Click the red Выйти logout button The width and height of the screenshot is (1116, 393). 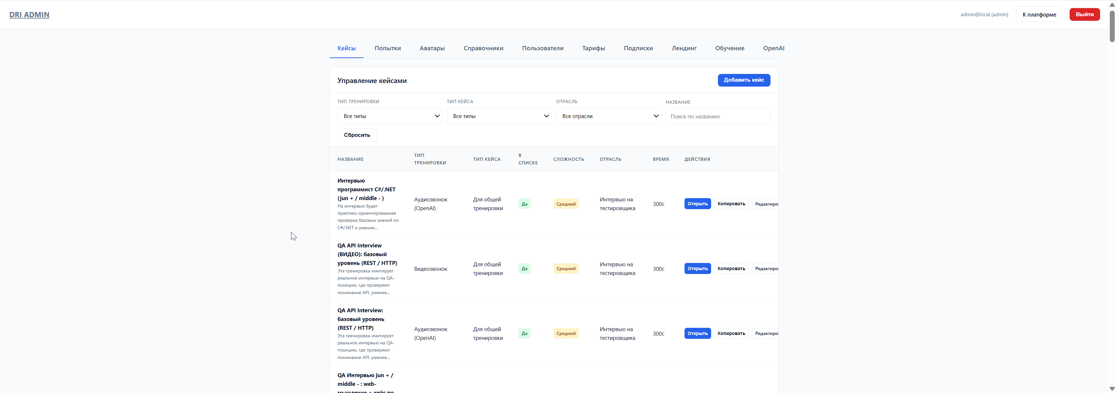pos(1084,14)
